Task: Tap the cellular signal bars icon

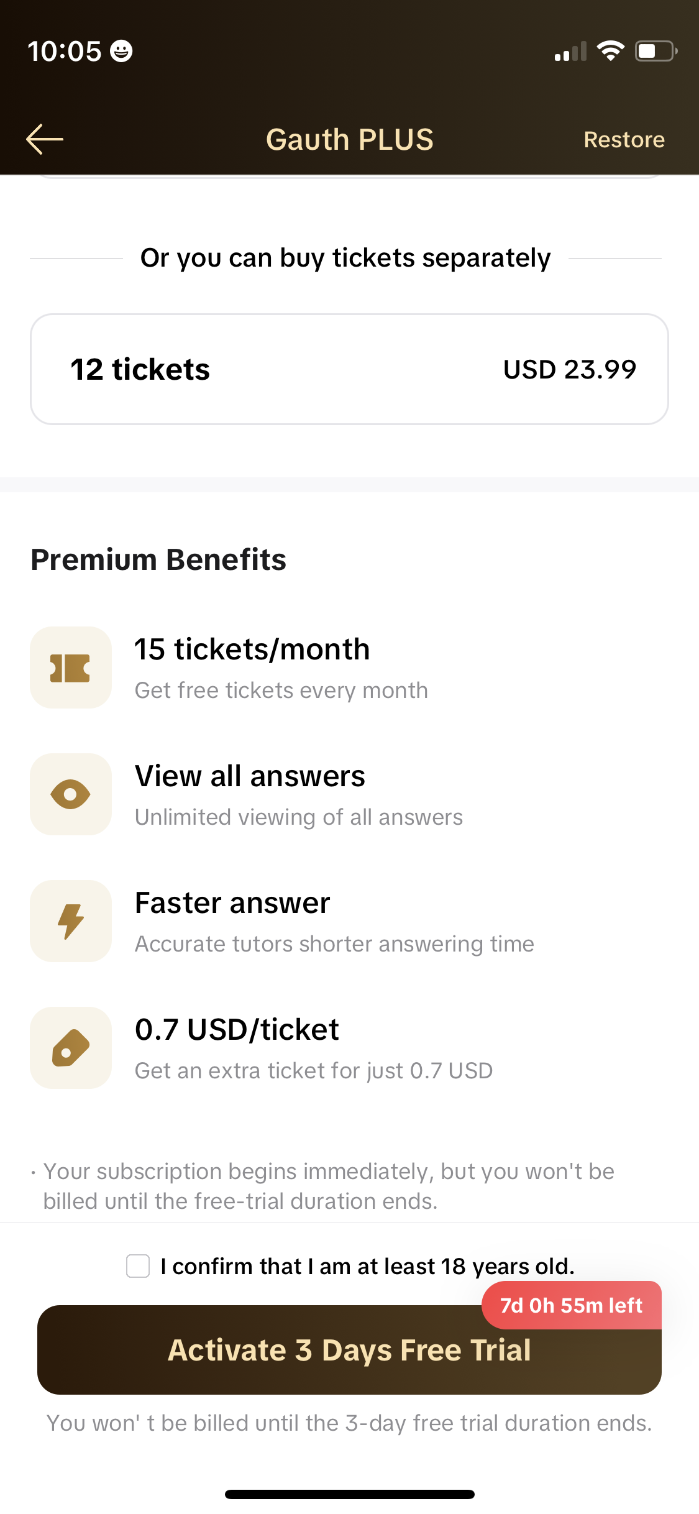Action: [570, 52]
